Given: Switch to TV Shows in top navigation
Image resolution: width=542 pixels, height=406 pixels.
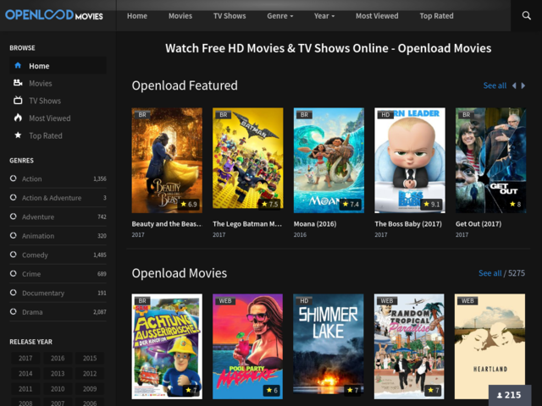Looking at the screenshot, I should point(230,16).
